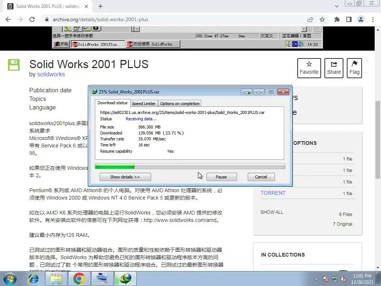Screen dimensions: 381x286
Task: Click the 'Publication date' label
Action: [x=50, y=90]
